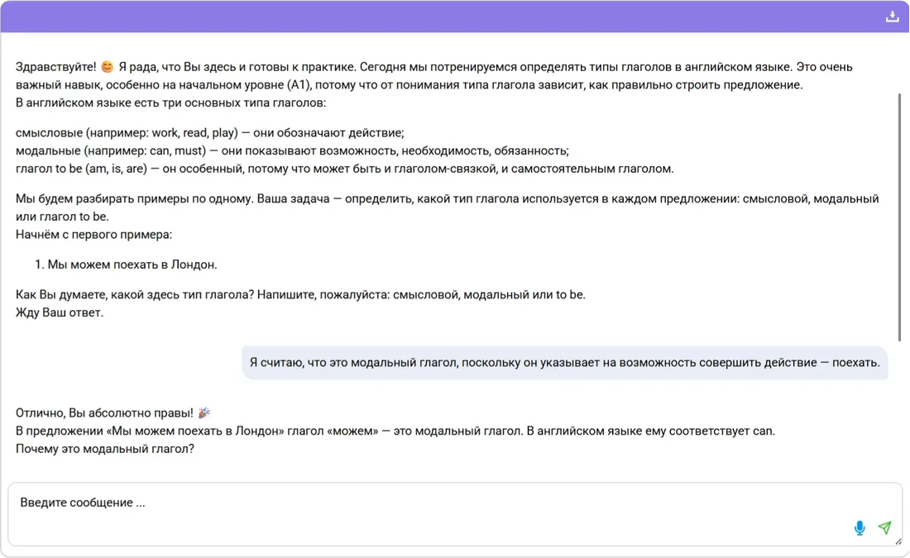Click 'Начнём с первого примера:' line
This screenshot has width=910, height=558.
pos(94,234)
